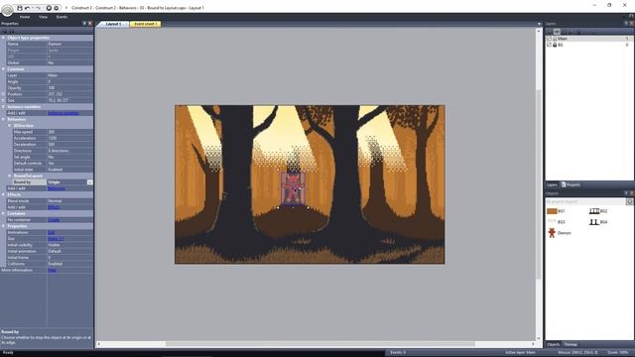Collapse the BoundToLayout behavior group
This screenshot has width=635, height=357.
(9, 177)
